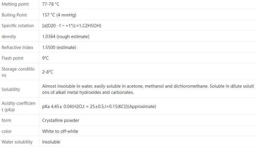Select the [α]D20 specific rotation value
Viewport: 257px width, 147px height.
[x=72, y=26]
